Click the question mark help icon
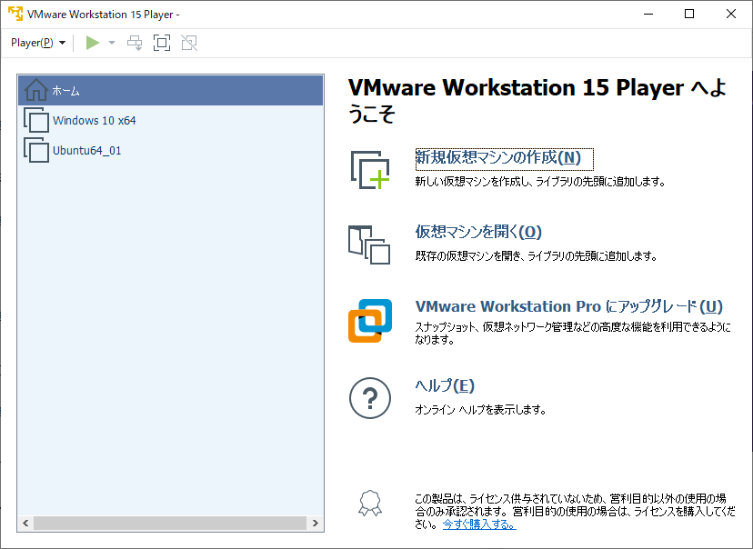 coord(369,397)
